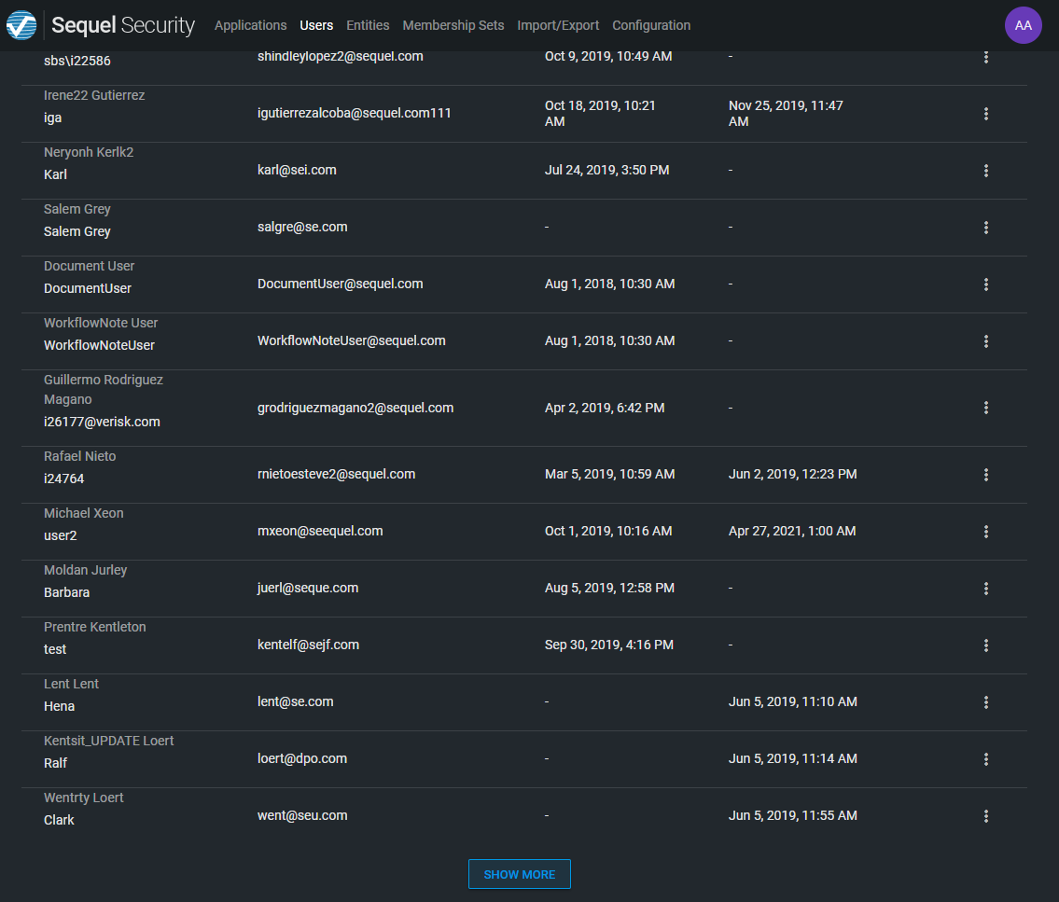Viewport: 1059px width, 902px height.
Task: Open the kebab menu for Kentsit_UPDATE Loert
Action: tap(985, 759)
